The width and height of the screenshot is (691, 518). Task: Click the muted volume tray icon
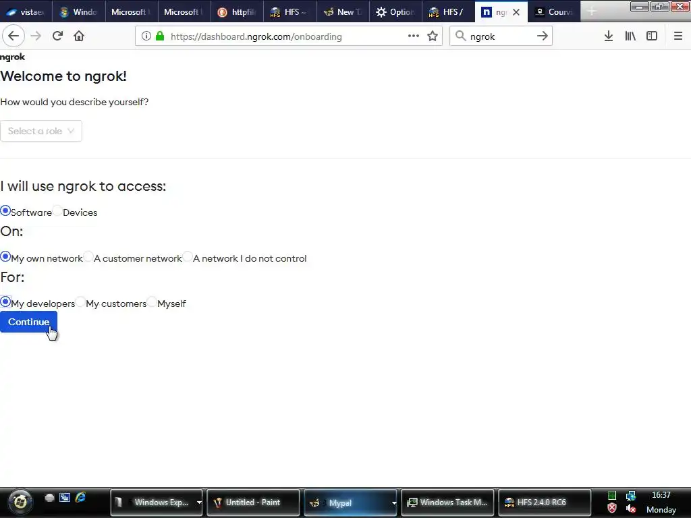coord(631,509)
